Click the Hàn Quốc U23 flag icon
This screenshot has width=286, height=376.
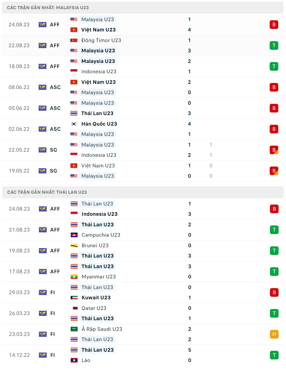pyautogui.click(x=74, y=124)
